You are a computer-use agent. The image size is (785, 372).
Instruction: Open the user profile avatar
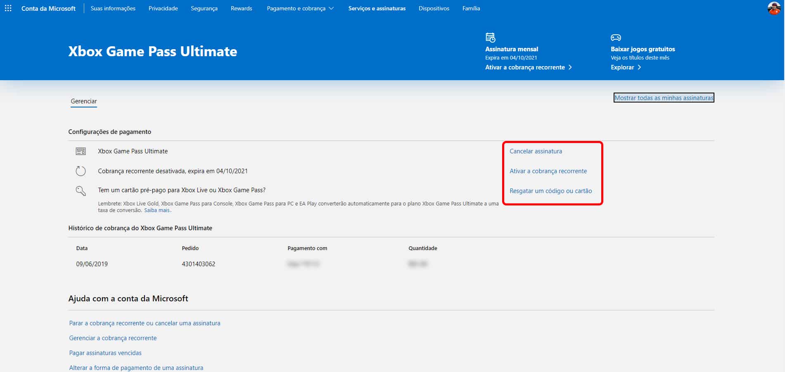point(774,8)
